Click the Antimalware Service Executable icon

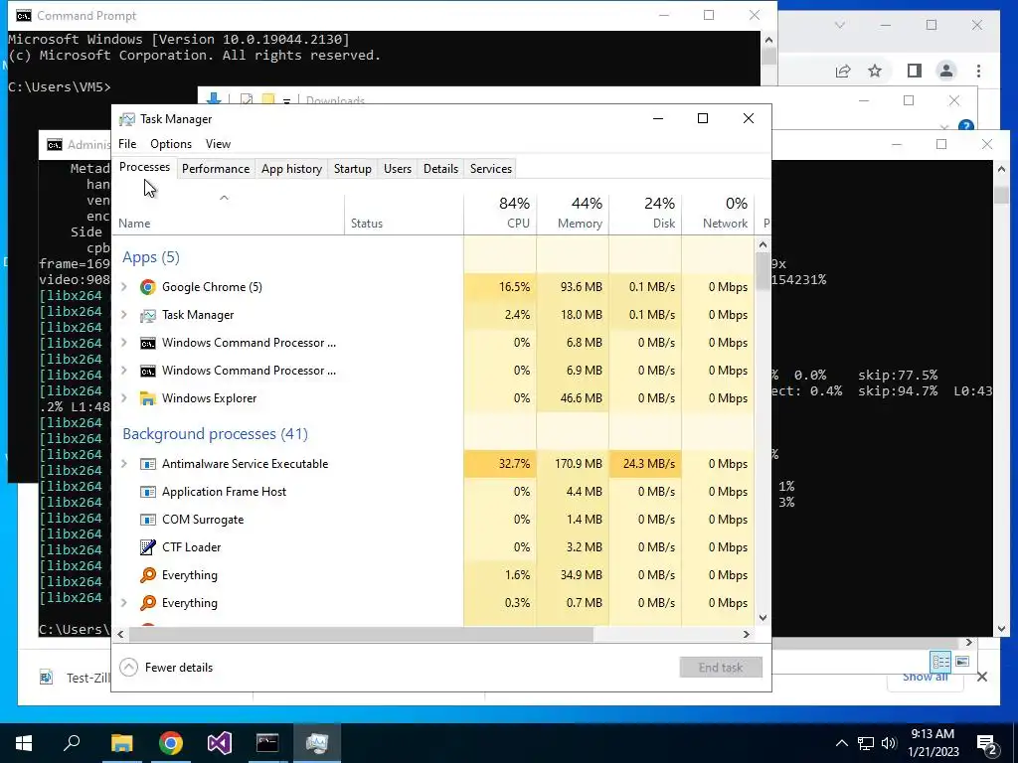coord(148,464)
